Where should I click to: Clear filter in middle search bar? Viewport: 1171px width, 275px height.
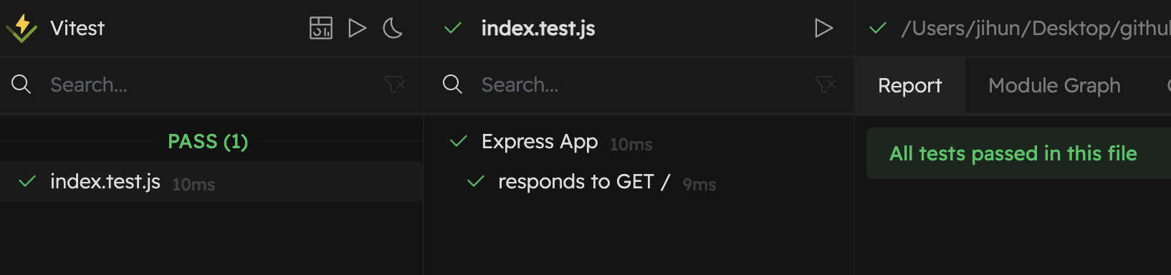(x=826, y=85)
